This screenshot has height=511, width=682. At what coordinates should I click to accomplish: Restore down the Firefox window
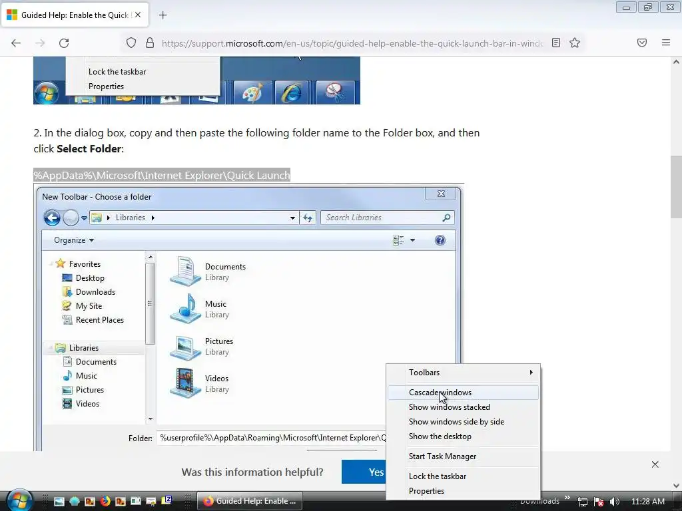click(647, 7)
